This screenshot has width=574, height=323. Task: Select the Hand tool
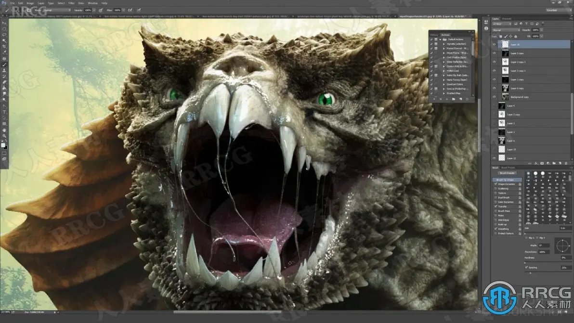(4, 130)
